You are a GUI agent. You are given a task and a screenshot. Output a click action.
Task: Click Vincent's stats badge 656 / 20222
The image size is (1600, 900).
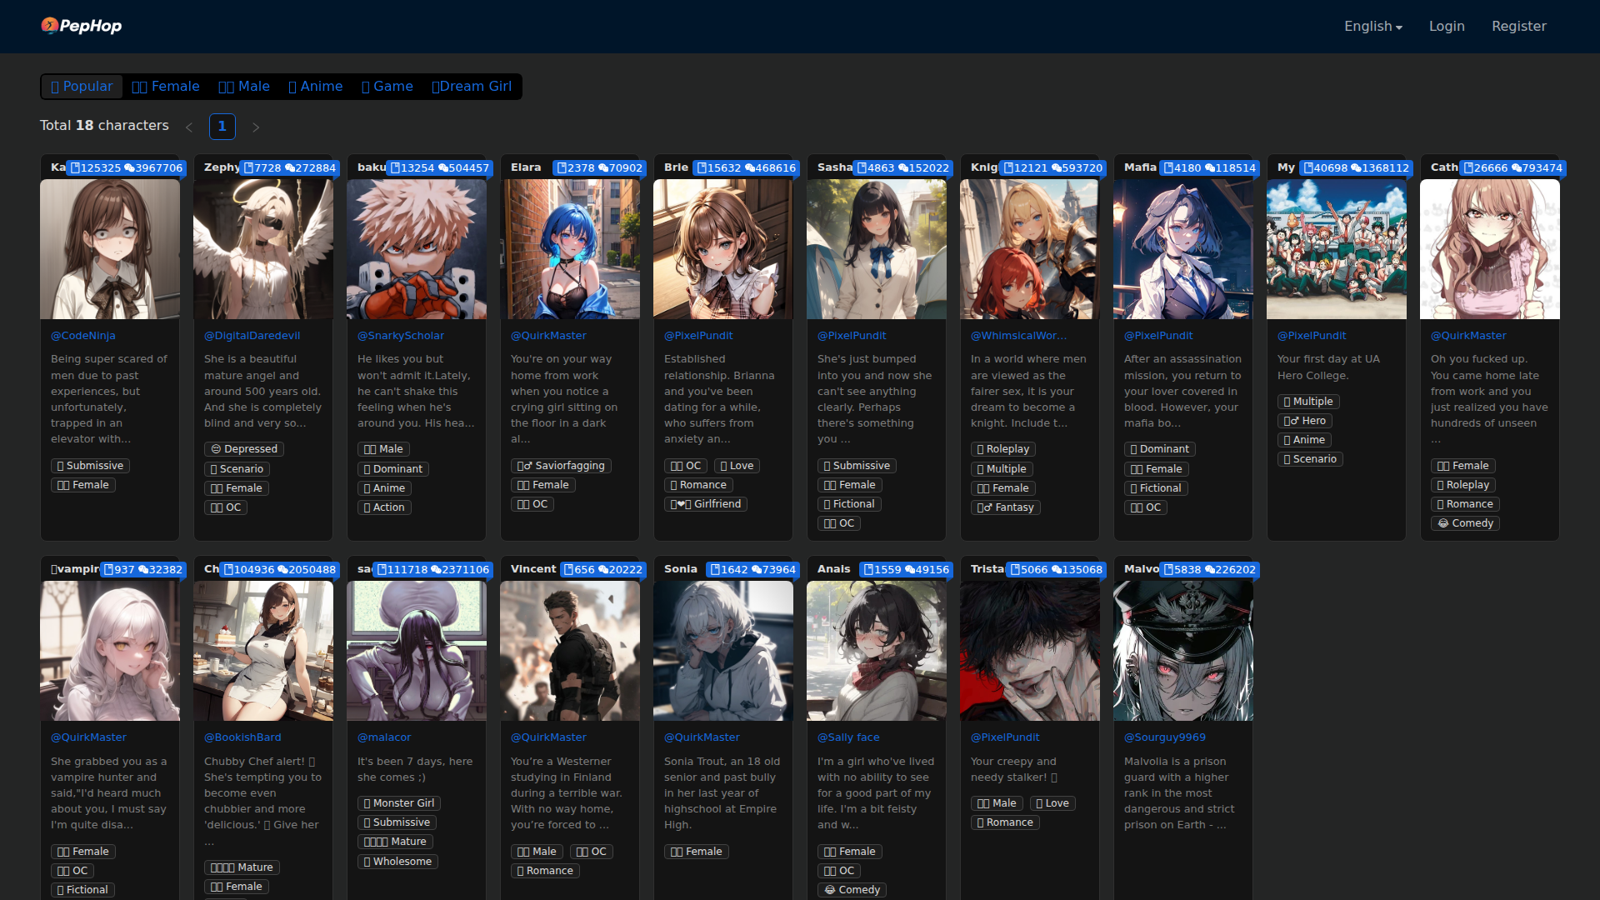pos(602,570)
